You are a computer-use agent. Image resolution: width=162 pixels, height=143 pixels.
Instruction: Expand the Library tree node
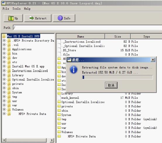tap(4, 75)
